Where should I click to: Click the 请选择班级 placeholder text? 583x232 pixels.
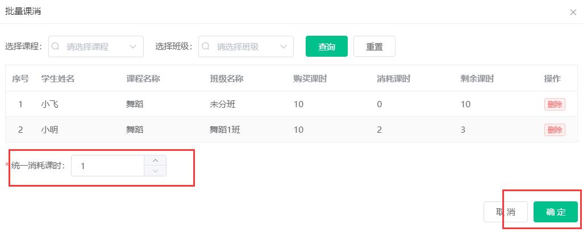(238, 47)
